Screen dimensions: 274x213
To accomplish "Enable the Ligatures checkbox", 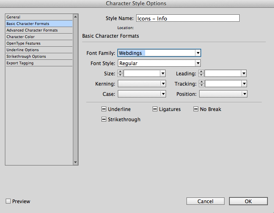I will coord(155,109).
